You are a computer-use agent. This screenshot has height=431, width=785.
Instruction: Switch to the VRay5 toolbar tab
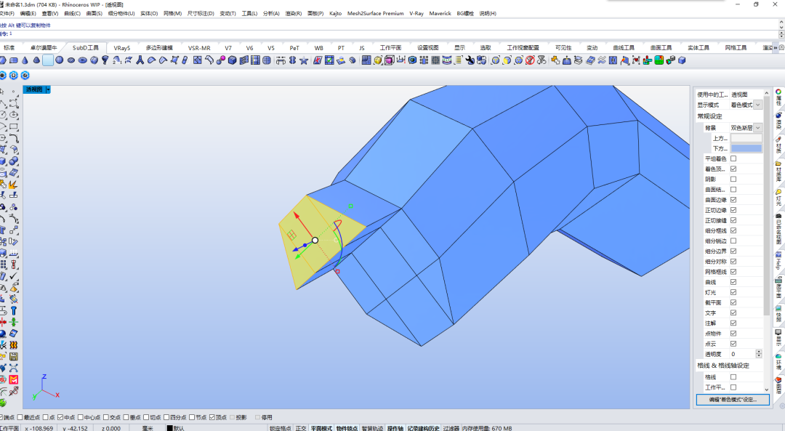(x=121, y=48)
